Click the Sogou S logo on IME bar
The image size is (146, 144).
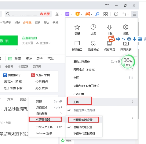pos(111,39)
